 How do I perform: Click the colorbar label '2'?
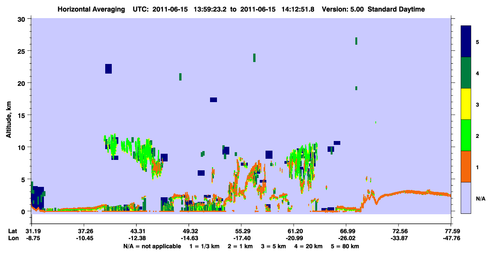(477, 136)
